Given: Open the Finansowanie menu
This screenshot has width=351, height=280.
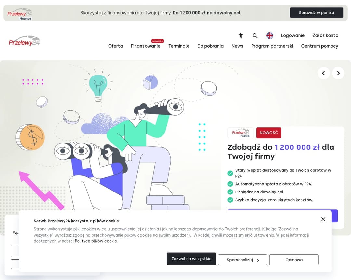Looking at the screenshot, I should [x=146, y=46].
